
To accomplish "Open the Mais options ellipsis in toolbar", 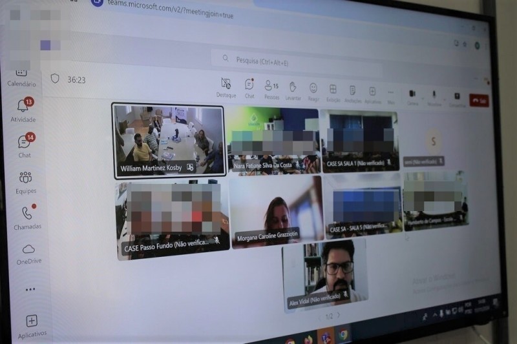I will [x=391, y=97].
